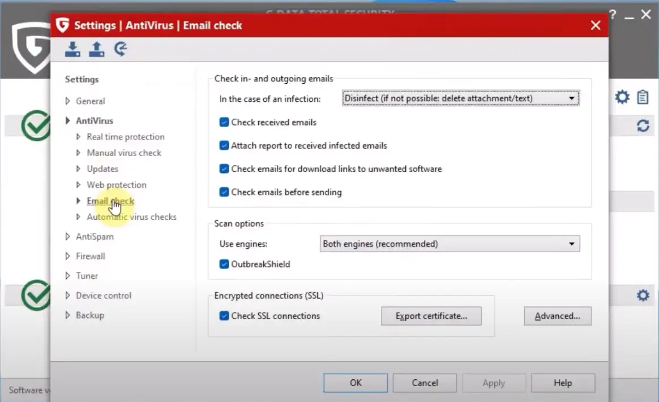Click the load settings import icon

point(72,49)
